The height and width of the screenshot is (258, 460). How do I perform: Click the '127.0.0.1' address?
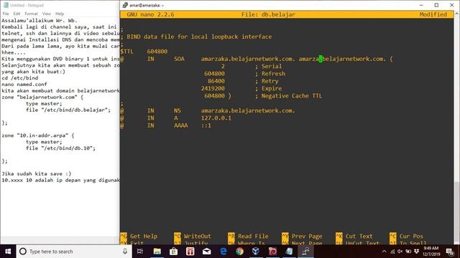[216, 118]
